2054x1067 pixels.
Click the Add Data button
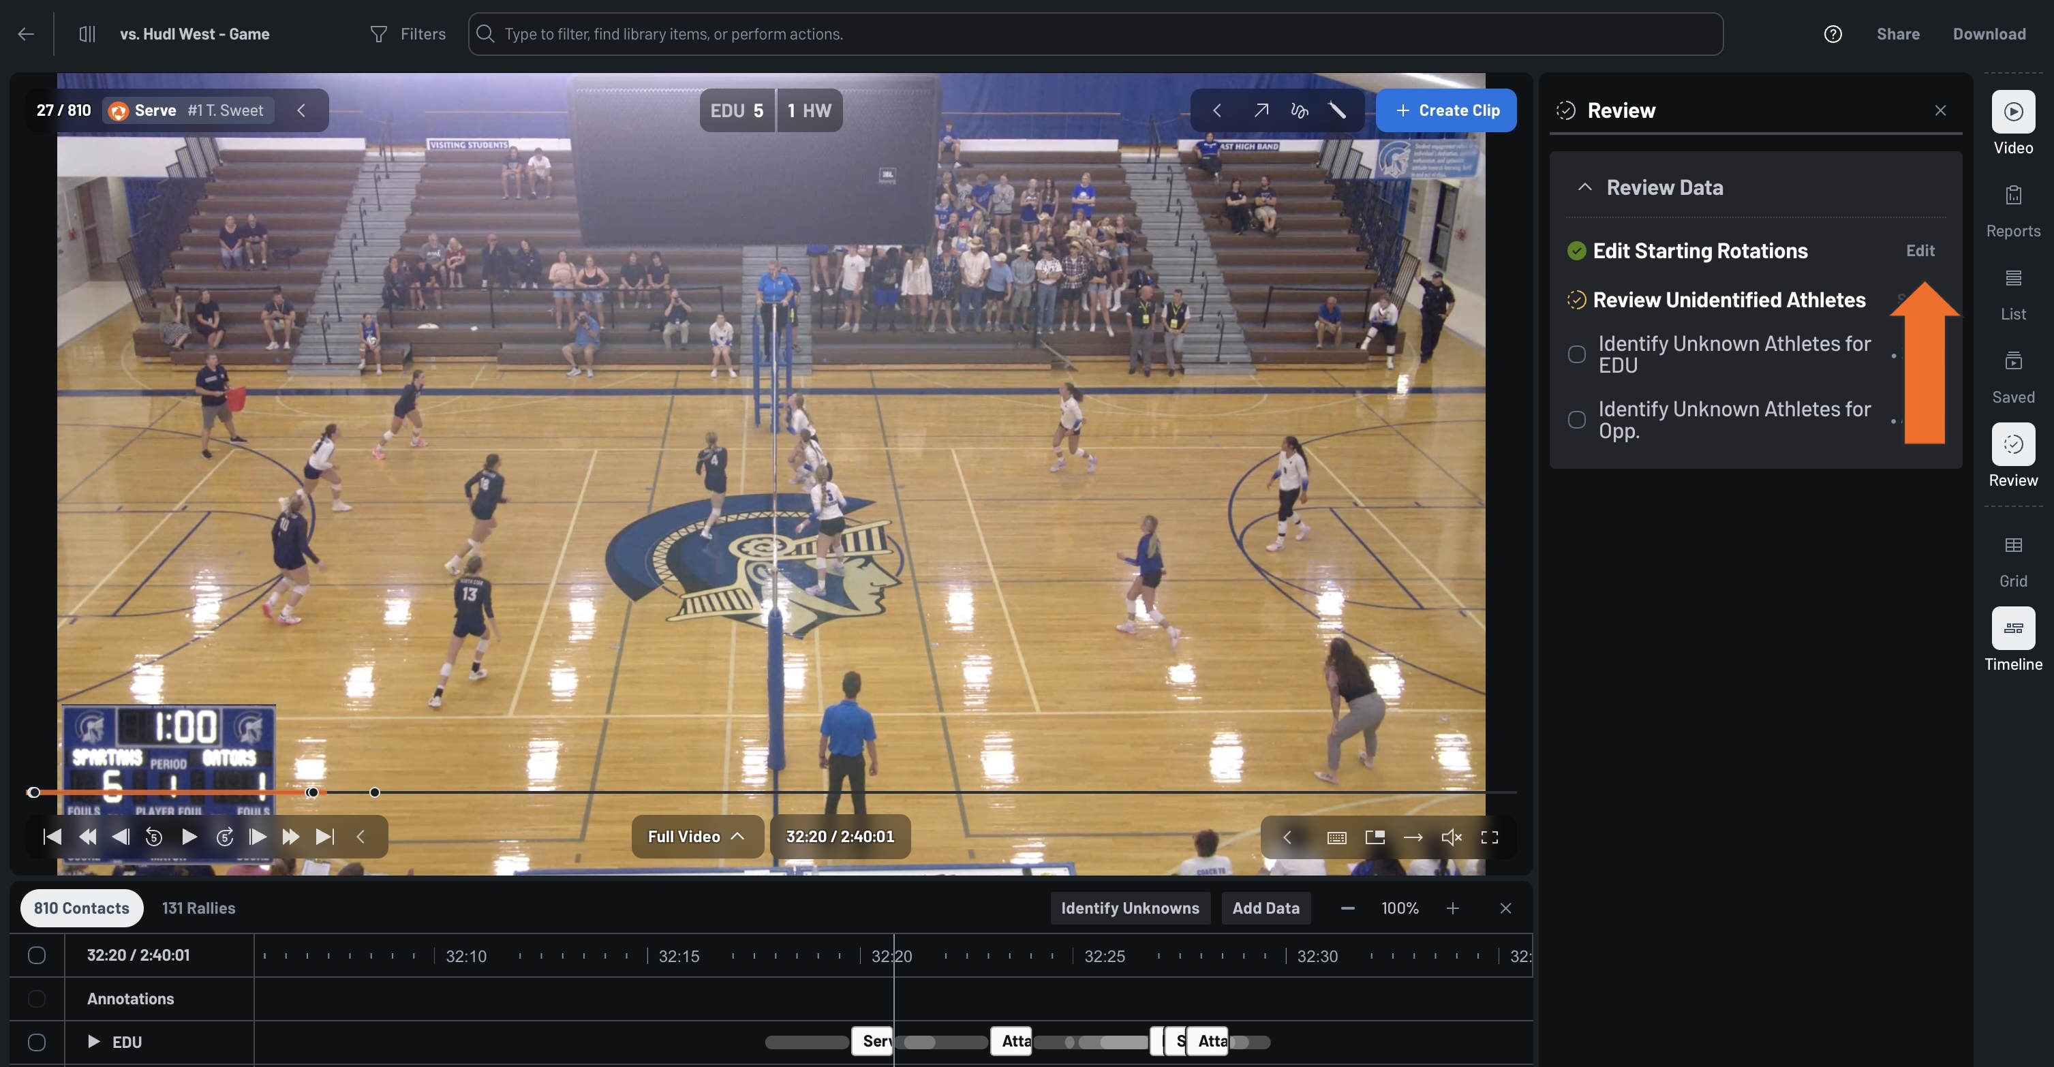click(x=1266, y=908)
